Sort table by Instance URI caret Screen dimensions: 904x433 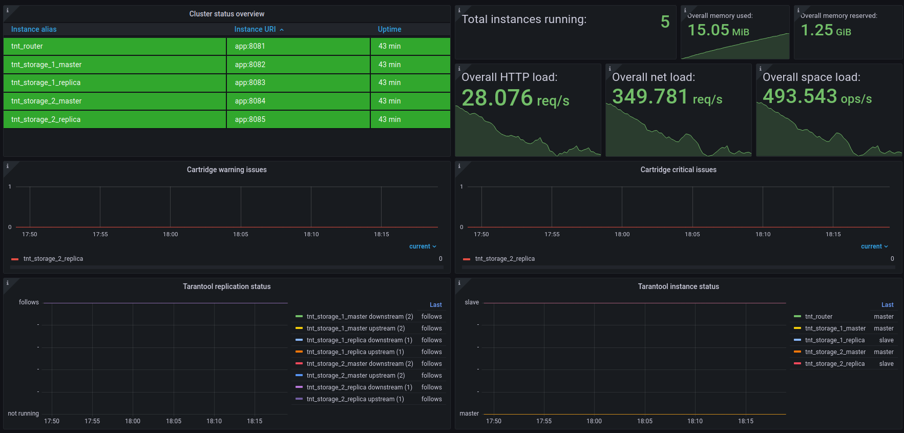tap(282, 30)
